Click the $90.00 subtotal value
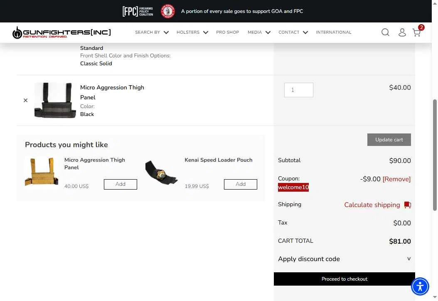This screenshot has height=301, width=438. click(400, 161)
